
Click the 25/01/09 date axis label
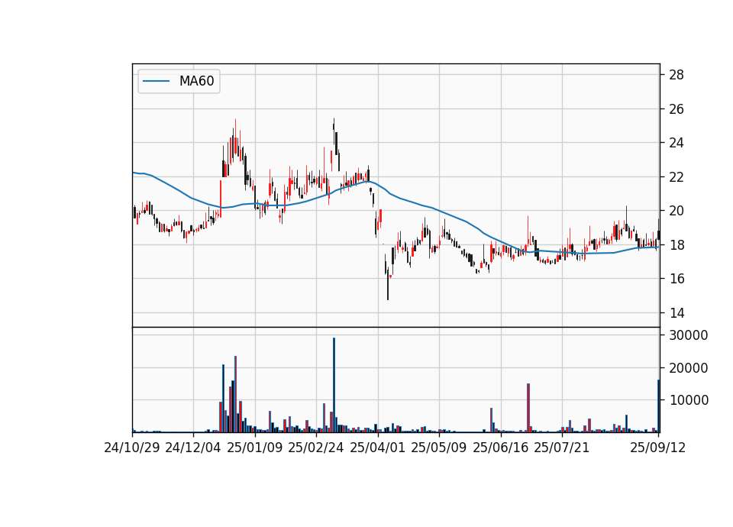[255, 448]
